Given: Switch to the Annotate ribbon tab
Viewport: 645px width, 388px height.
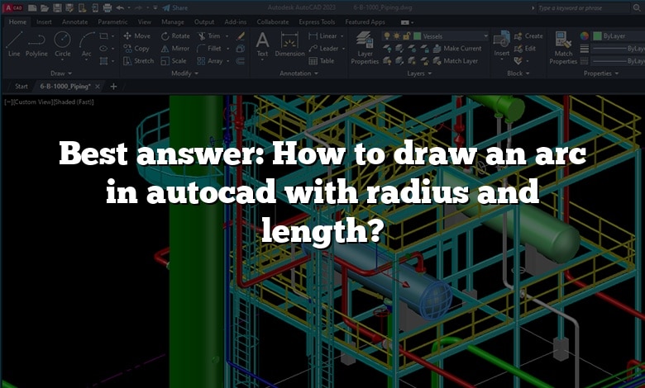Looking at the screenshot, I should pyautogui.click(x=74, y=21).
